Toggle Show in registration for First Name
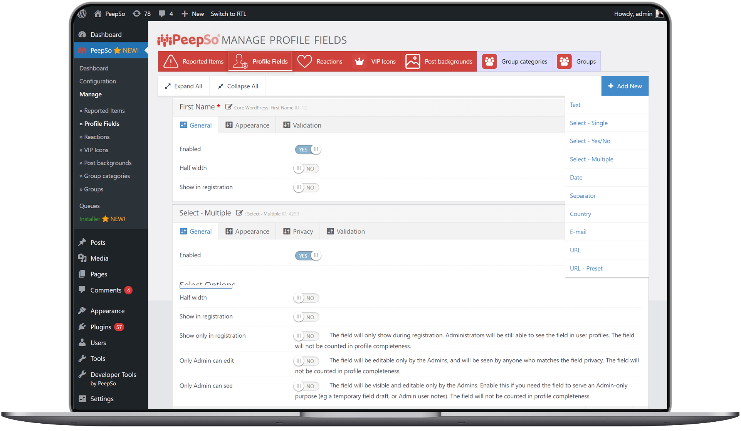Viewport: 741px width, 431px height. click(306, 187)
